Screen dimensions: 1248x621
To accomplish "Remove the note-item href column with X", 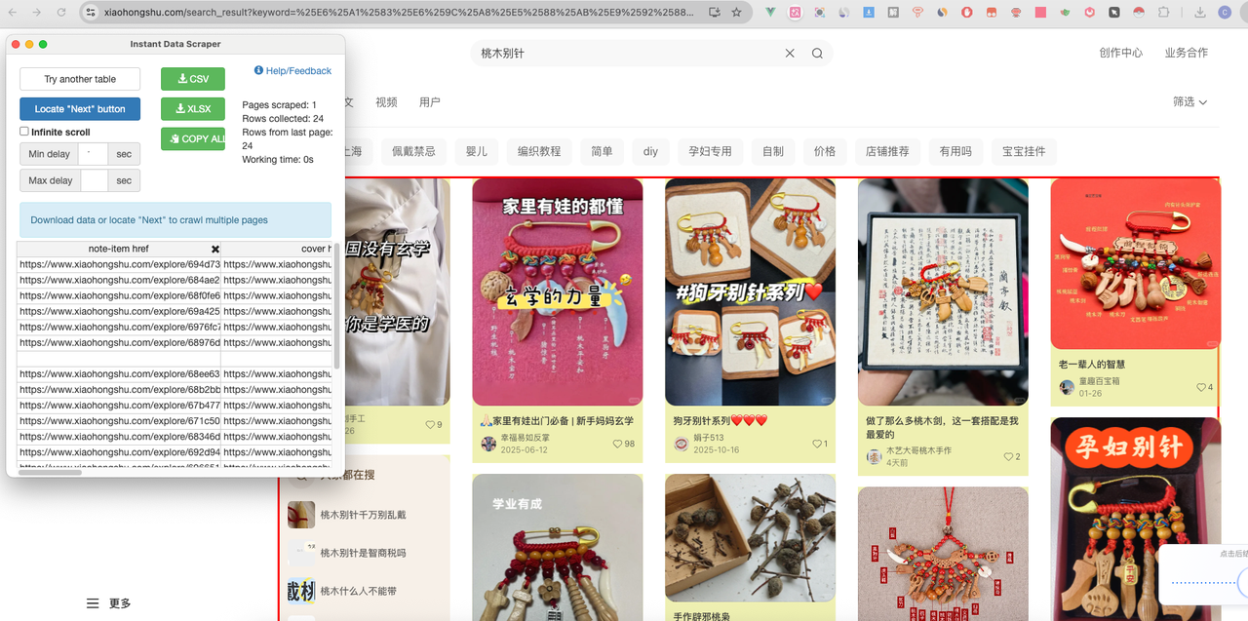I will tap(215, 249).
